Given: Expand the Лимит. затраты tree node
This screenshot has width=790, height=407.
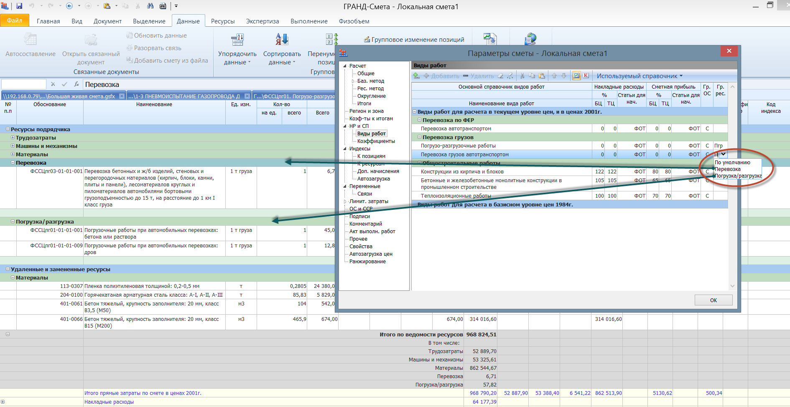Looking at the screenshot, I should coord(345,201).
